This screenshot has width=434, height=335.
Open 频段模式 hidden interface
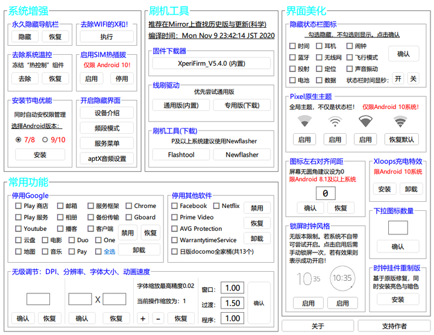tap(107, 128)
